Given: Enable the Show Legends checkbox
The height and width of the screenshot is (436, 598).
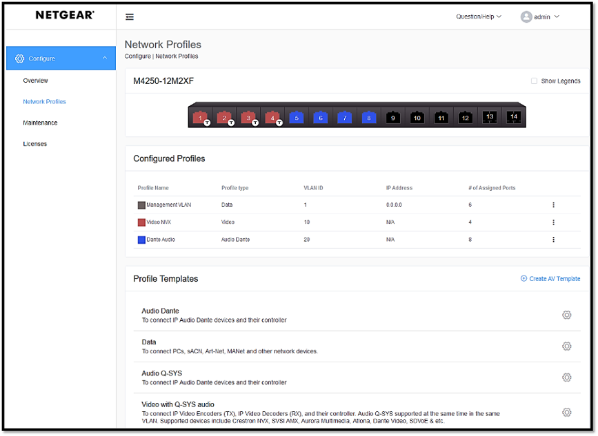Looking at the screenshot, I should click(x=534, y=81).
